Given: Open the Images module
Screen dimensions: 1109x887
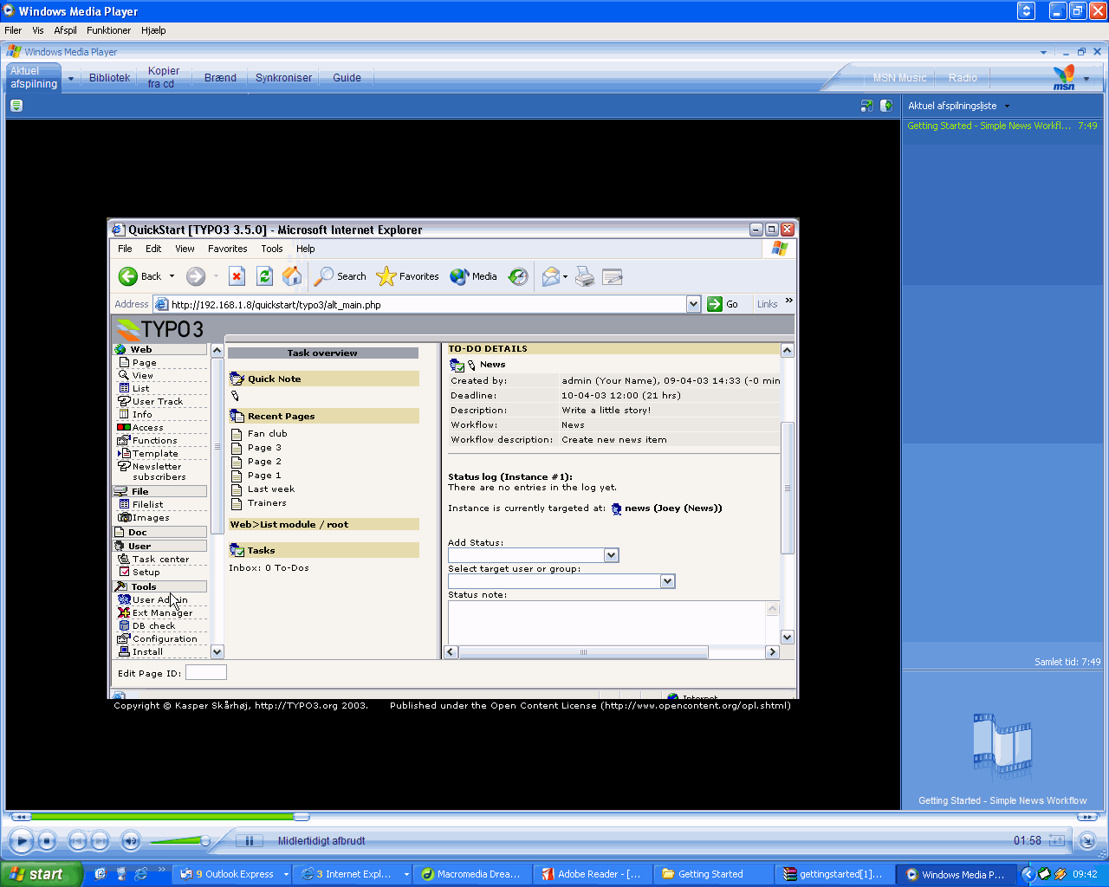Looking at the screenshot, I should click(151, 518).
